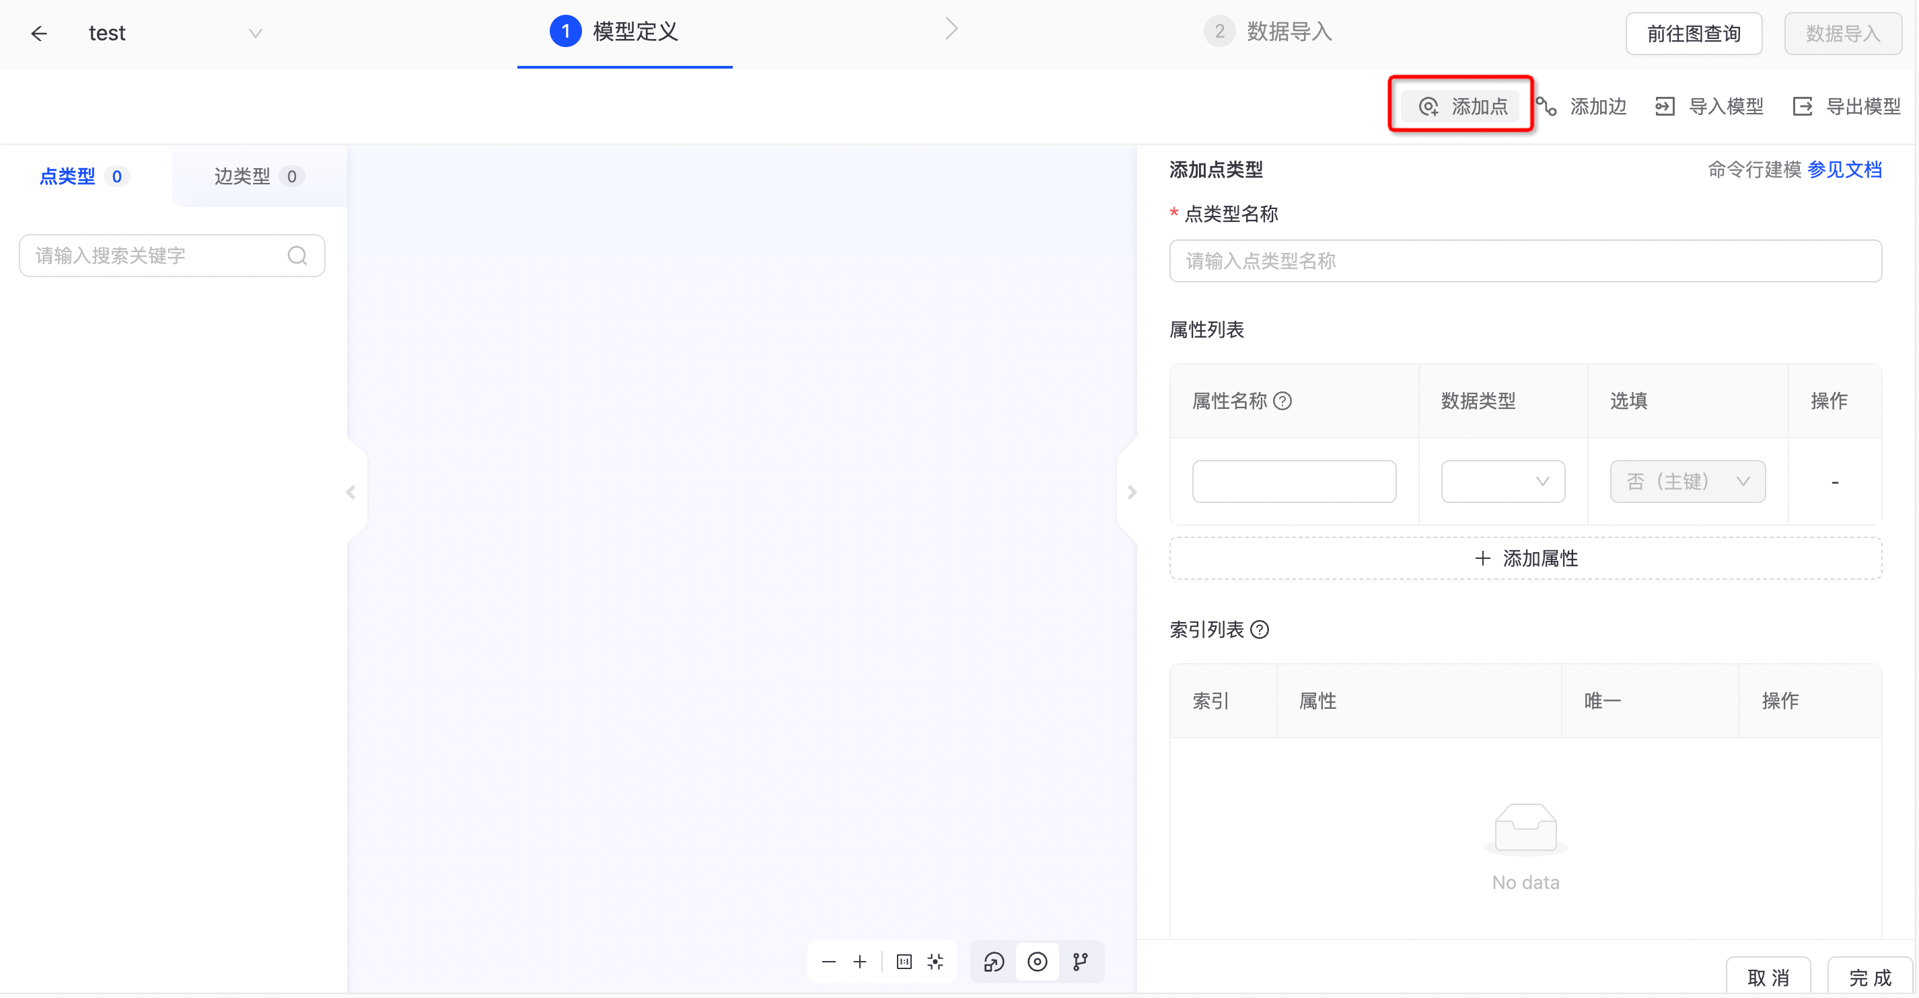Click the zoom out minus icon
The height and width of the screenshot is (998, 1919).
point(828,962)
